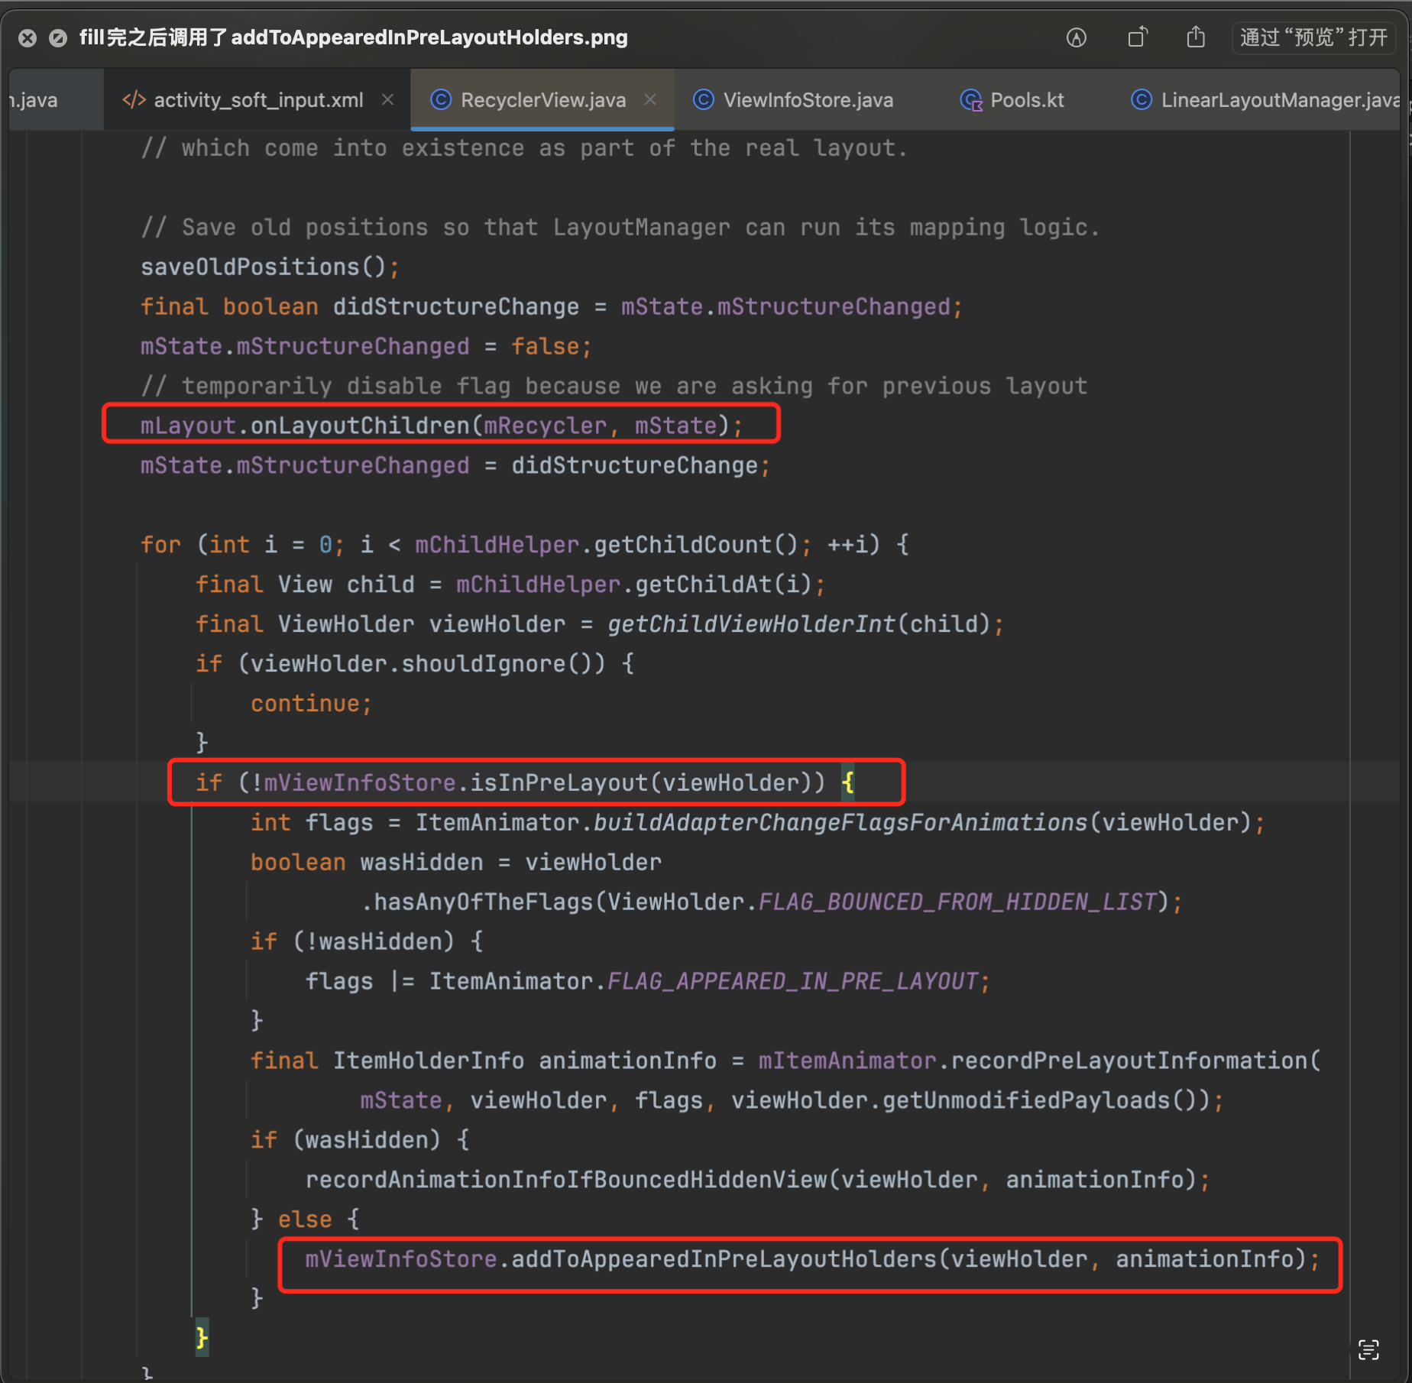1412x1383 pixels.
Task: Click the full-screen toggle icon in title bar
Action: [57, 38]
